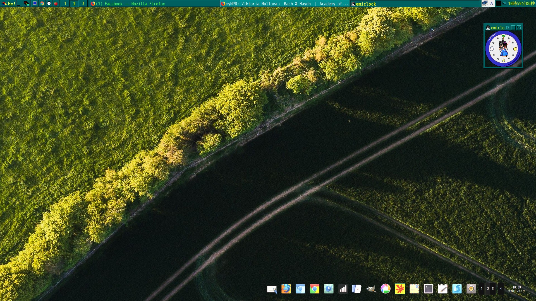Viewport: 536px width, 301px height.
Task: Launch Firefox from the bottom dock
Action: [x=286, y=289]
